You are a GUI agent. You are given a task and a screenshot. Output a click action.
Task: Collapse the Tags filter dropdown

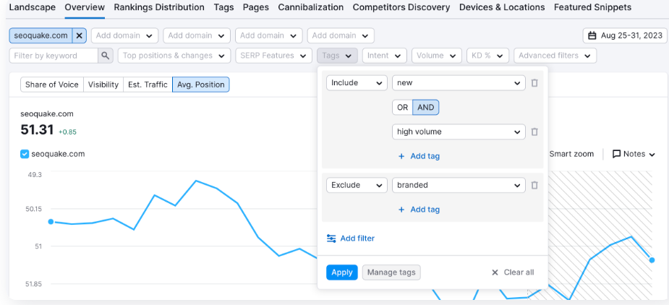(x=337, y=56)
